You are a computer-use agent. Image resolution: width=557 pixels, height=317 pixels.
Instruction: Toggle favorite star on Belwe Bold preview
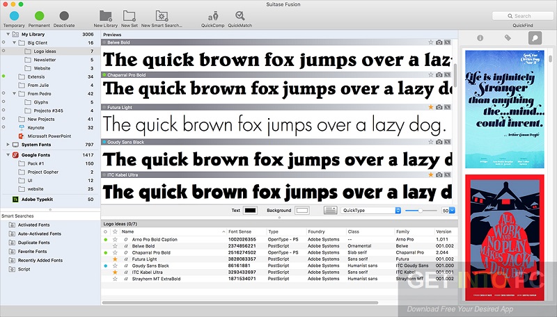click(430, 42)
